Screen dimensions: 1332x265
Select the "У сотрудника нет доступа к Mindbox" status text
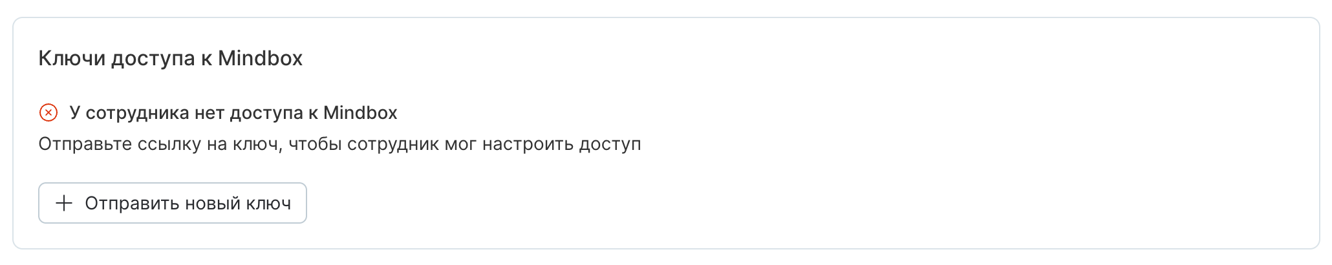pyautogui.click(x=233, y=112)
